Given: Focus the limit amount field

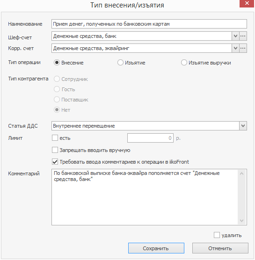Looking at the screenshot, I should pyautogui.click(x=150, y=138).
